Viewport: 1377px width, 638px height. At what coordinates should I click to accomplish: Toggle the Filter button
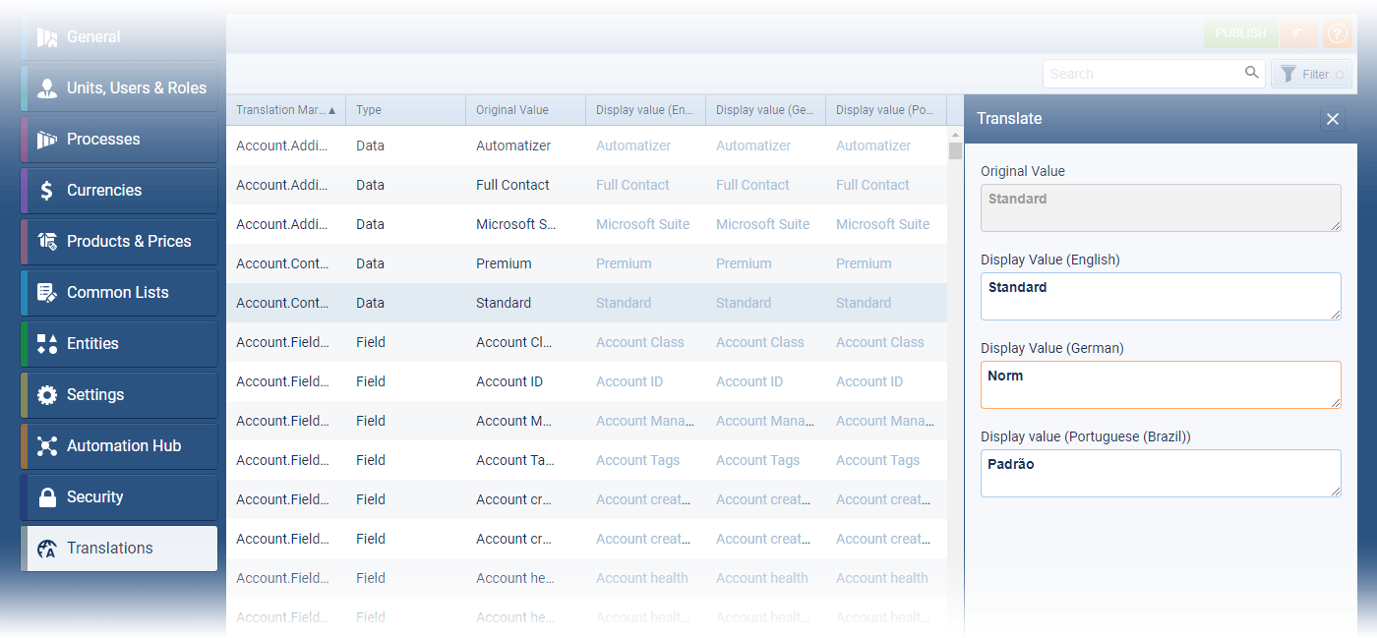click(1312, 74)
